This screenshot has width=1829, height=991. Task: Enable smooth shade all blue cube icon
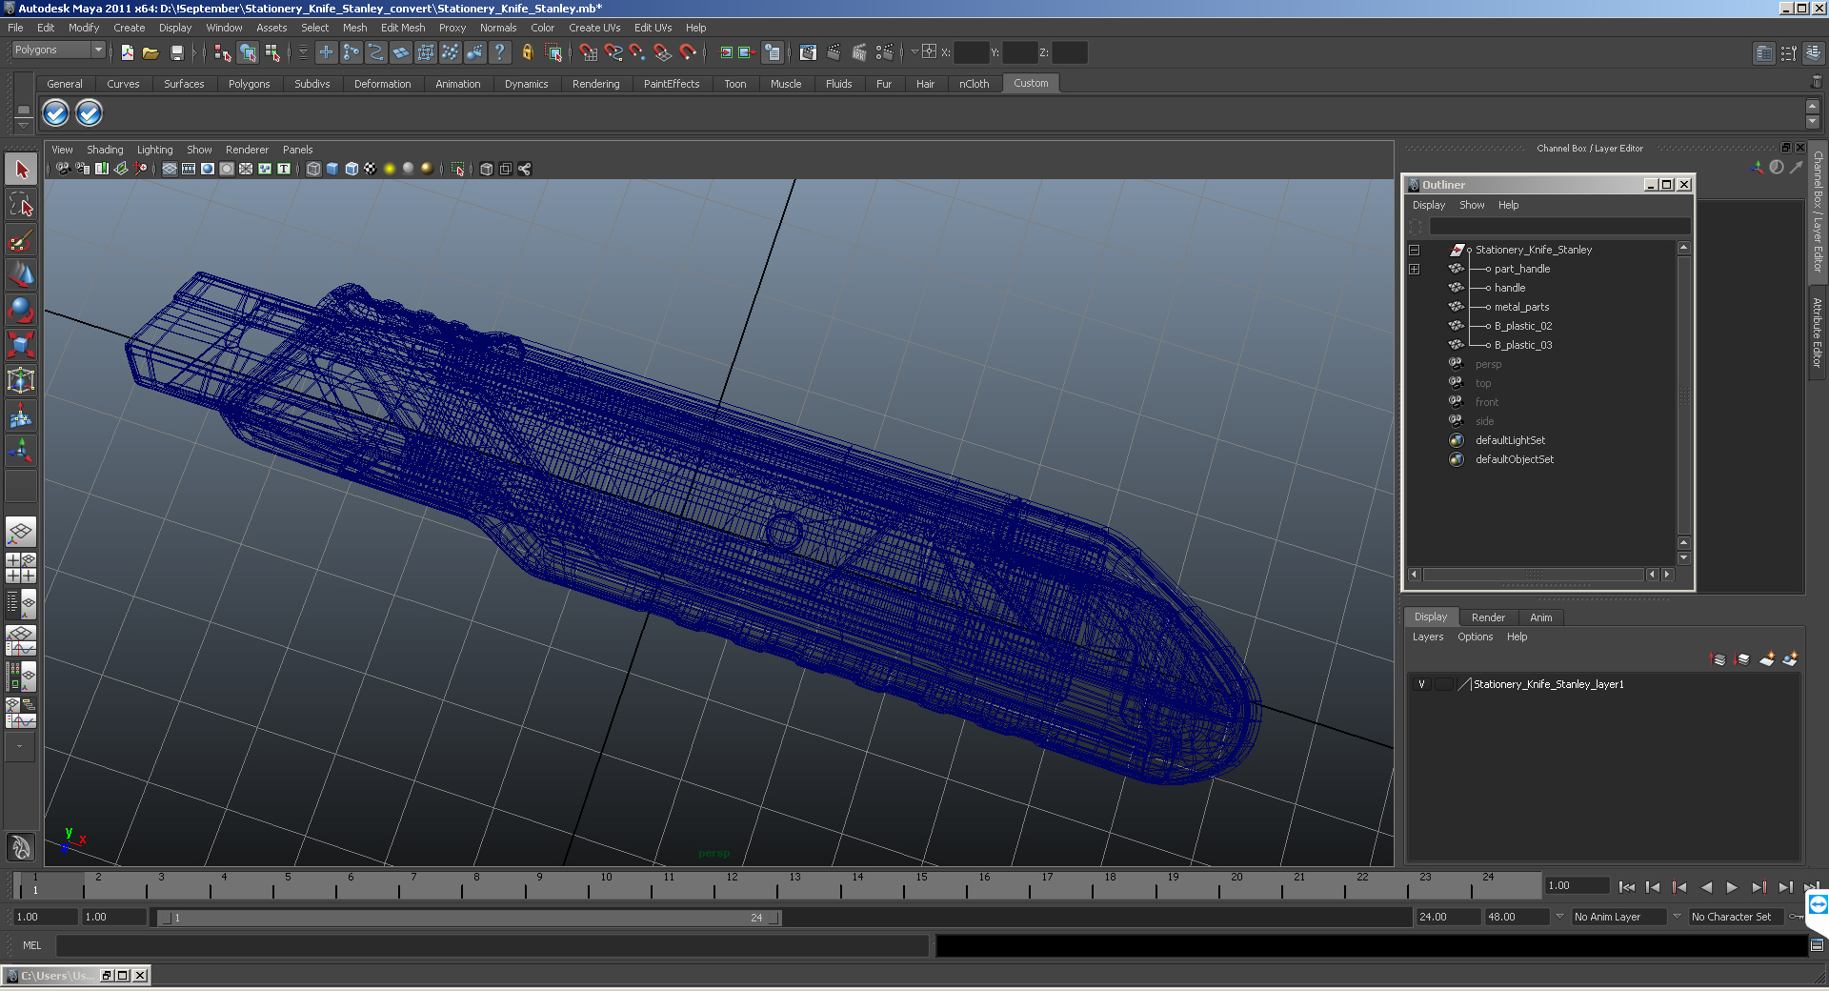coord(332,169)
